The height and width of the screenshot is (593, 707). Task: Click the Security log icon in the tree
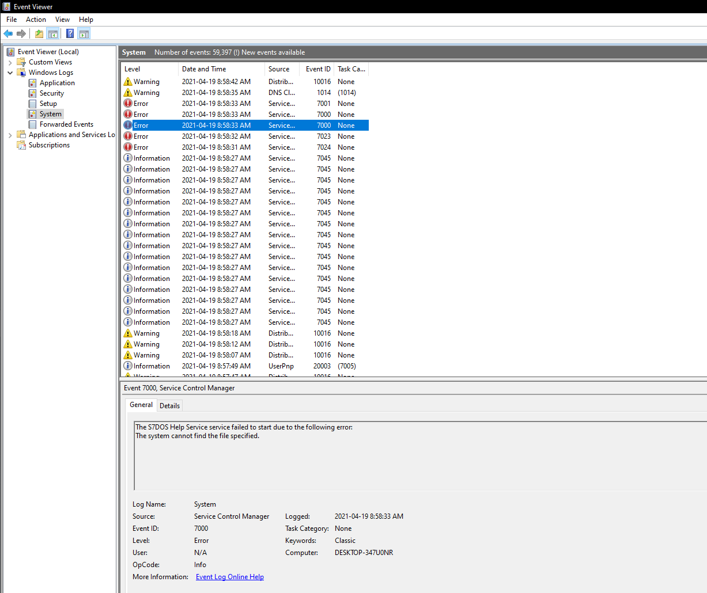[32, 93]
